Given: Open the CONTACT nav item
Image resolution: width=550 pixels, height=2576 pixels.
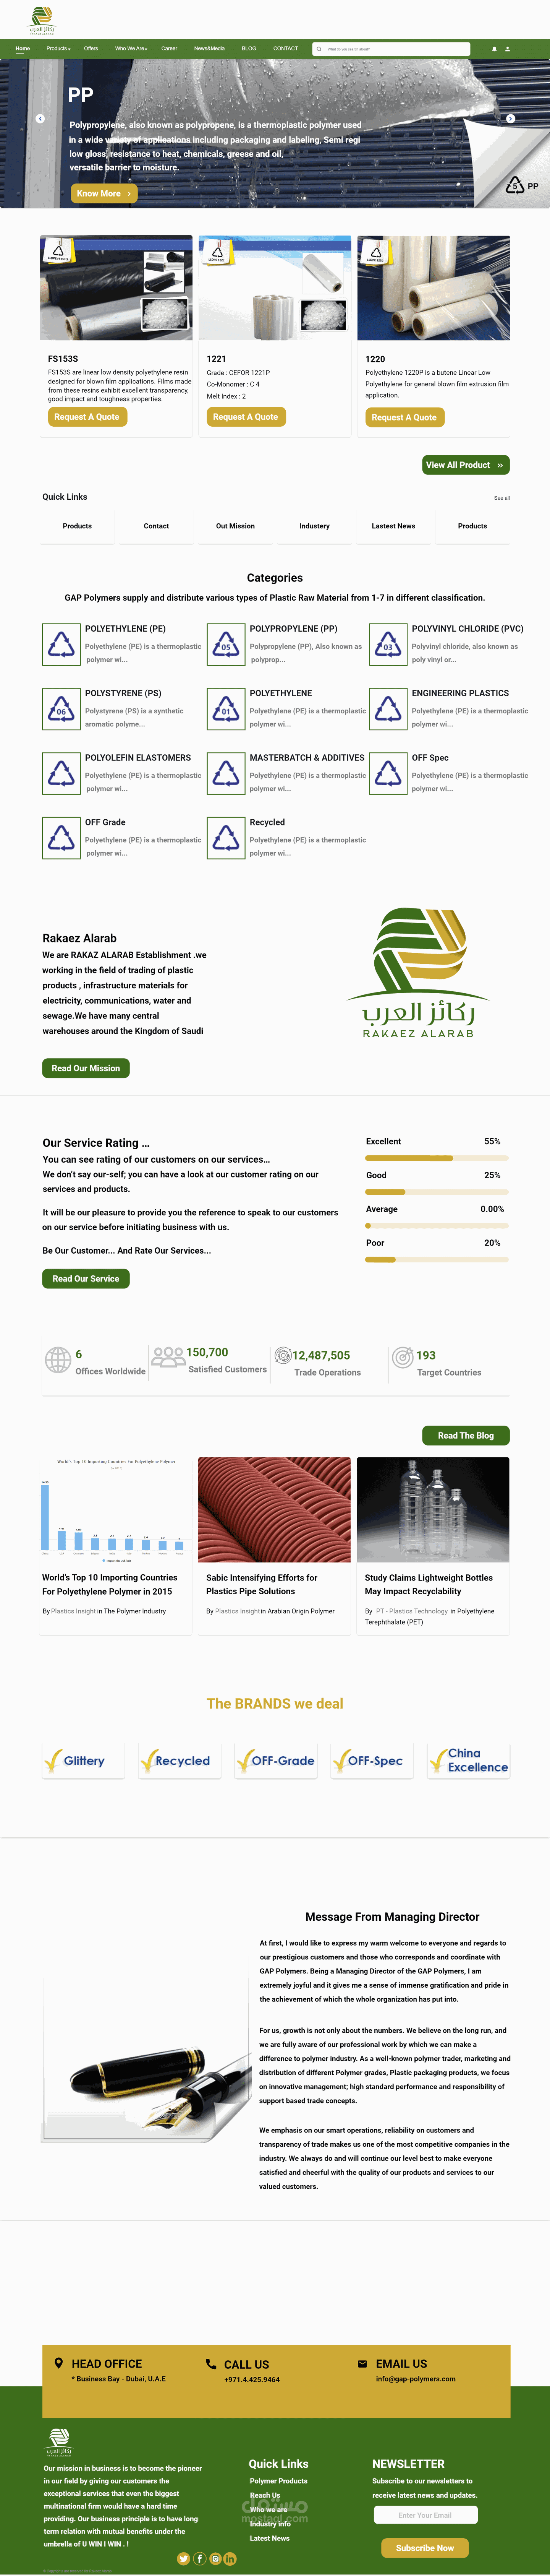Looking at the screenshot, I should click(285, 48).
